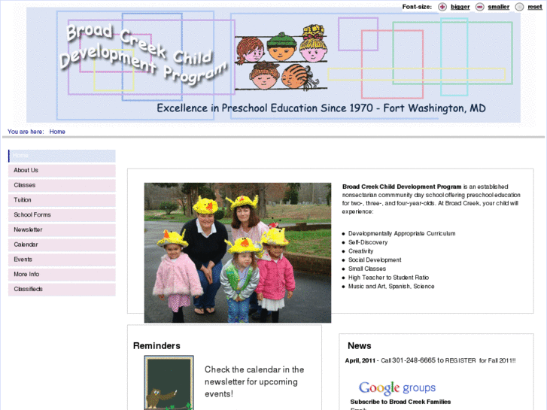Click the News heading
Screen dimensions: 547x410
point(360,346)
